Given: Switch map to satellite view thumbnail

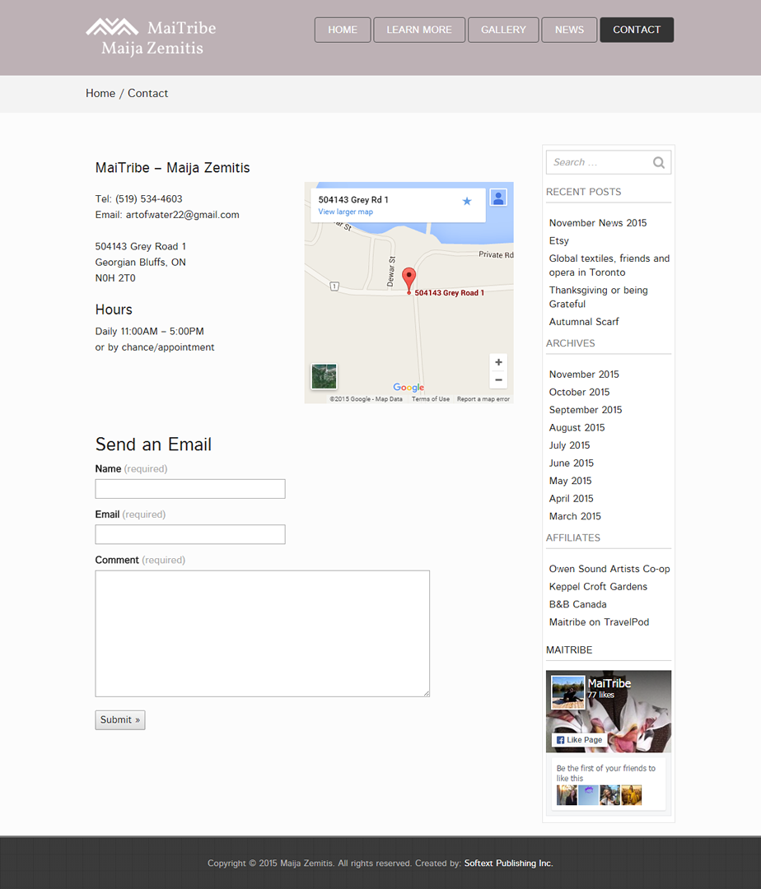Looking at the screenshot, I should tap(324, 376).
